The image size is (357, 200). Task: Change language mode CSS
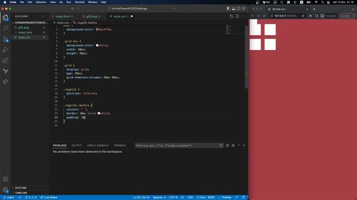coord(190,198)
